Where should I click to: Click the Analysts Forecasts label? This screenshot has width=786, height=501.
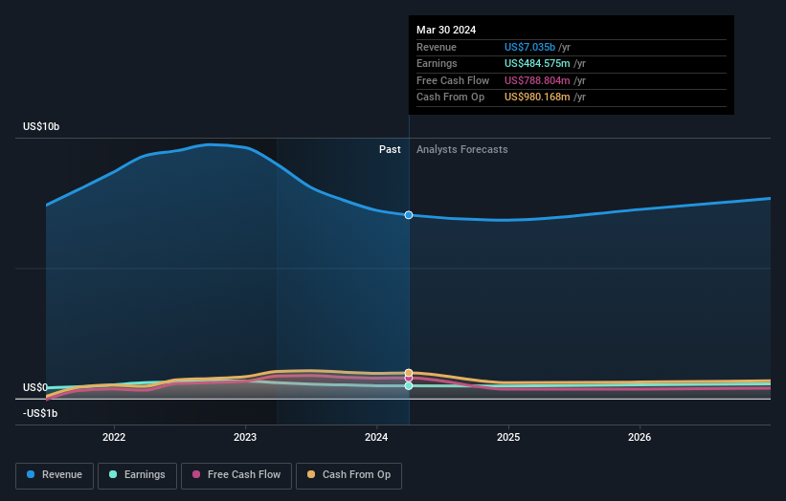(462, 149)
